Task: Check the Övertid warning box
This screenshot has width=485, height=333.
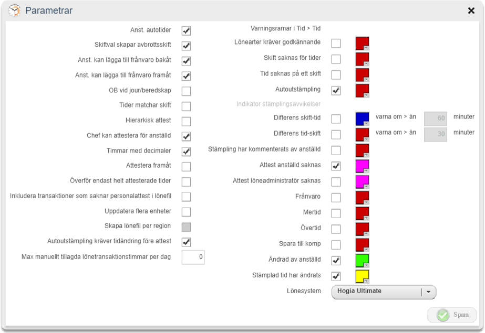Action: point(336,229)
